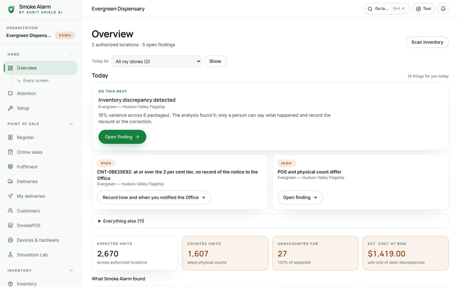This screenshot has height=287, width=459.
Task: Click the Expected Units card
Action: [x=135, y=253]
